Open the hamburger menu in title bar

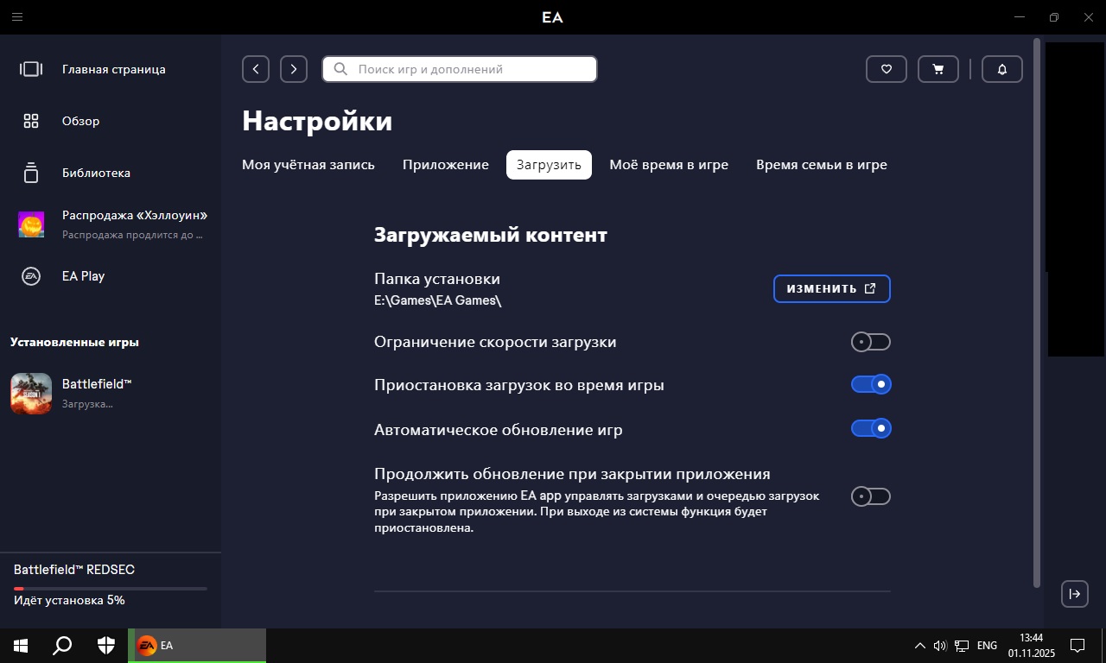17,17
